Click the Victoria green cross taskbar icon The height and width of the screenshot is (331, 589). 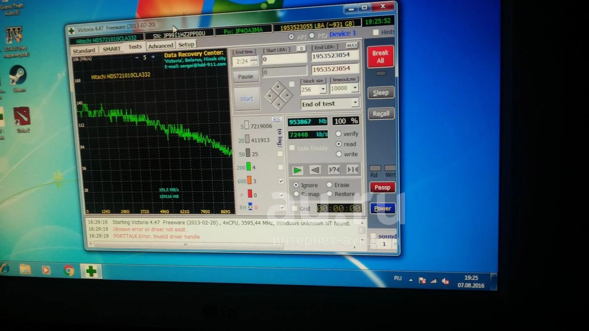click(x=91, y=271)
